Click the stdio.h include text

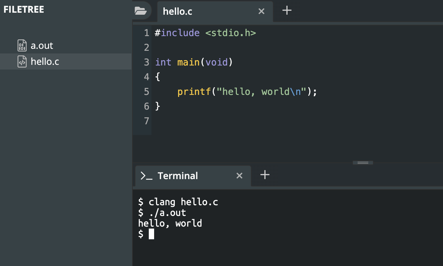231,33
